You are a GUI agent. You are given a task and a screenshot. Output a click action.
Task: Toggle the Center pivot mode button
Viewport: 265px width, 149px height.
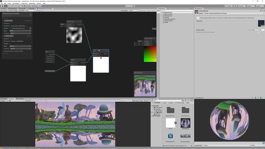[x=28, y=6]
